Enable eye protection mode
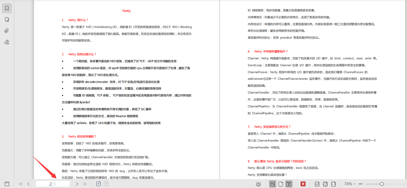The height and width of the screenshot is (188, 407). tap(258, 184)
